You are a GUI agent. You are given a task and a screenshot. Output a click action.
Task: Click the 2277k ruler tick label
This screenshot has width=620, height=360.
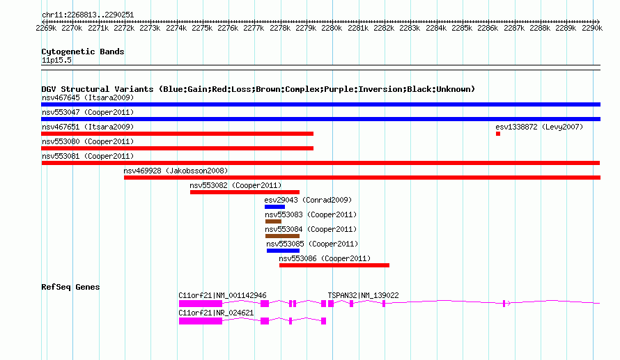pyautogui.click(x=254, y=28)
